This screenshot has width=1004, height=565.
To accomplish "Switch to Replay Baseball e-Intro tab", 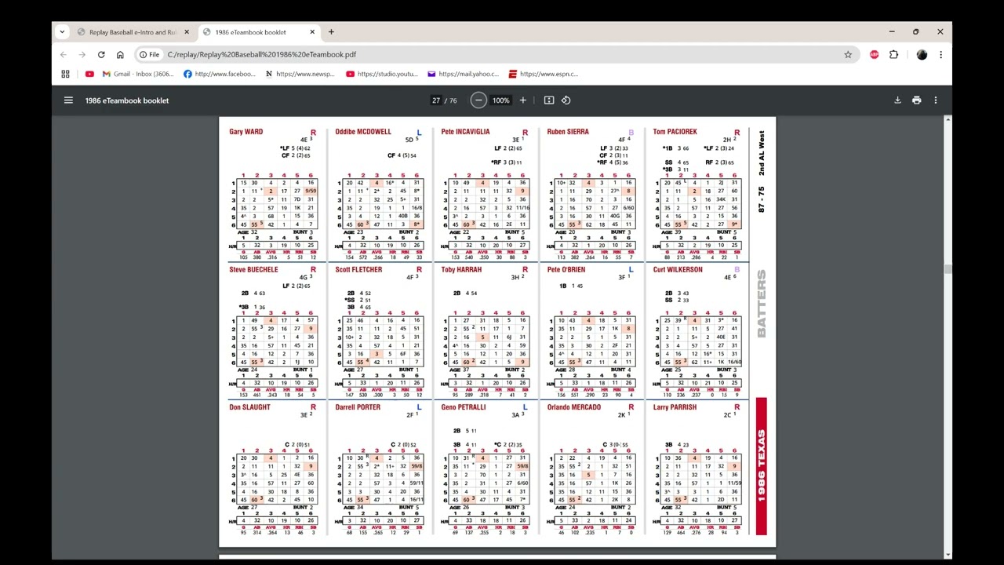I will [x=133, y=32].
